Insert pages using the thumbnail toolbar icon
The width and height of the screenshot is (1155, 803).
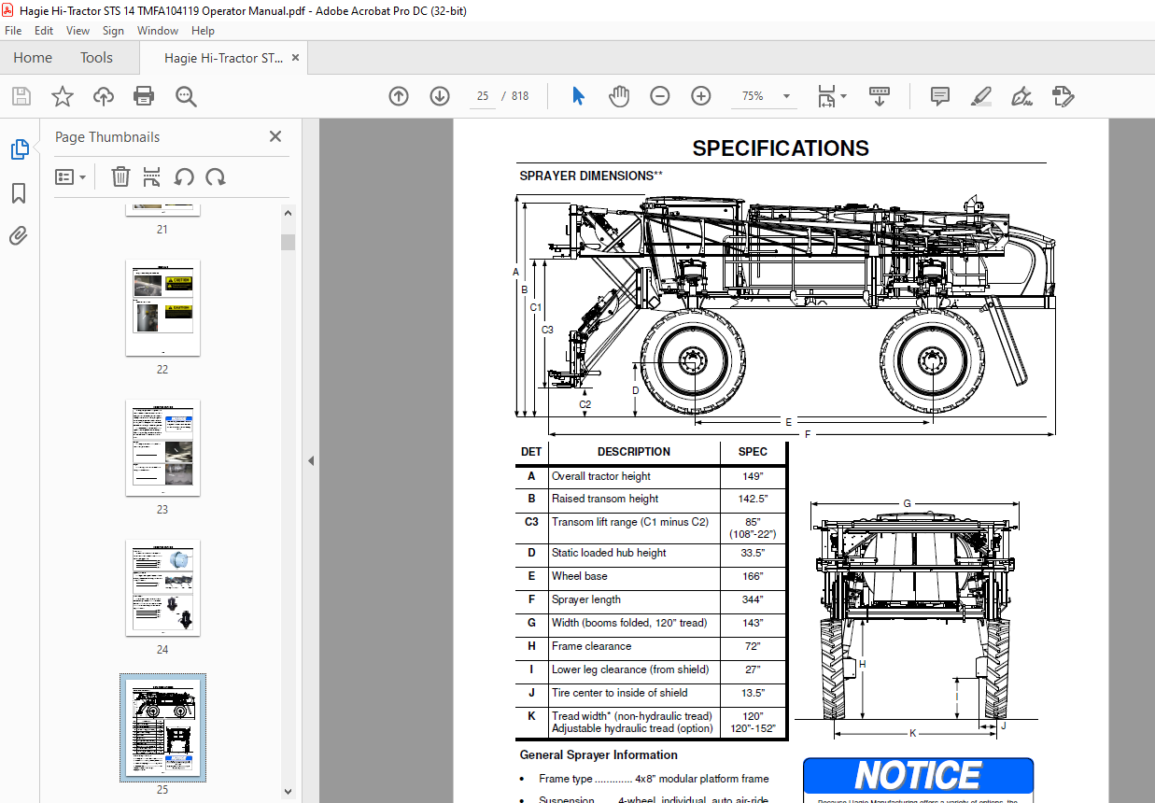(x=152, y=176)
